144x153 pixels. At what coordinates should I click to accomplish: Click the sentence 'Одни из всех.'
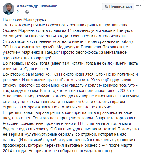click(37, 69)
